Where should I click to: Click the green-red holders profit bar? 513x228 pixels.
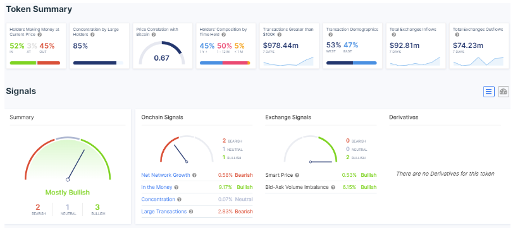point(35,63)
